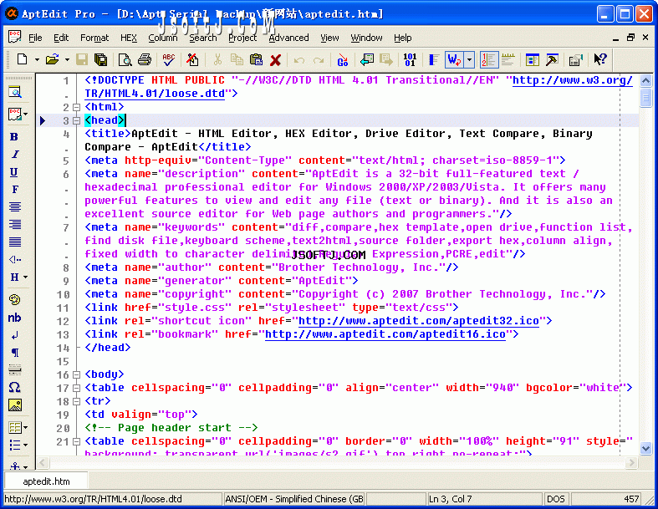
Task: Run the ABC spell check icon
Action: 169,59
